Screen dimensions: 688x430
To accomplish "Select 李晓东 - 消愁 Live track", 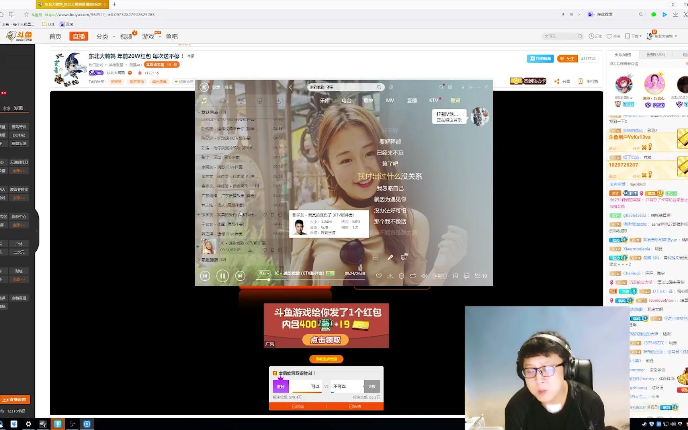I will [242, 167].
